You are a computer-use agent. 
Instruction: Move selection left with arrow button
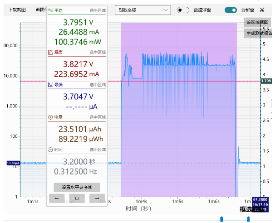57,199
